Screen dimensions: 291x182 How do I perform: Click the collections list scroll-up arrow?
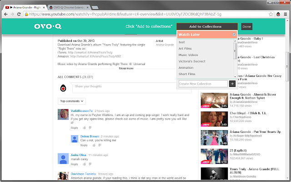click(235, 41)
